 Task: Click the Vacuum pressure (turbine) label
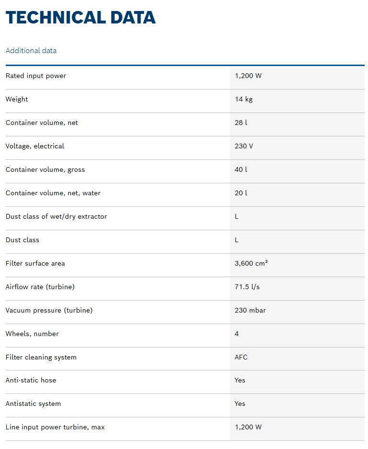[x=49, y=310]
